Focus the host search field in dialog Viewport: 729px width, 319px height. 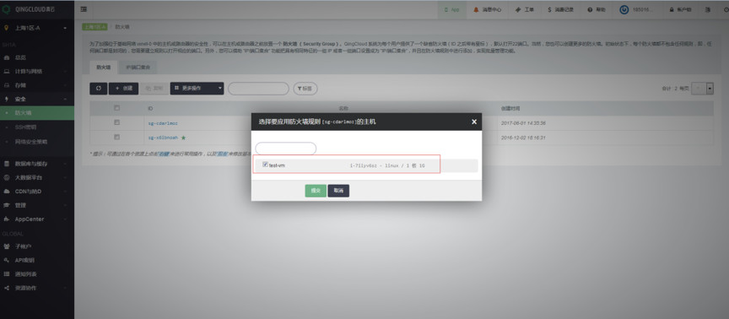coord(285,149)
